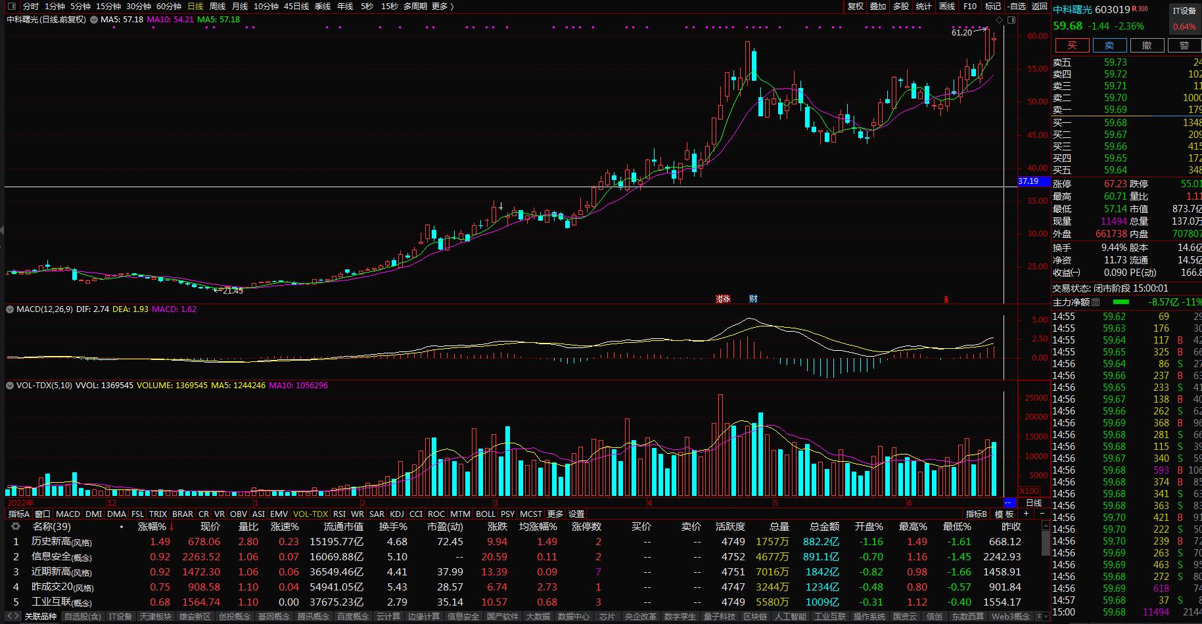1202x624 pixels.
Task: Click the panel layout icon at top-left
Action: 11,7
